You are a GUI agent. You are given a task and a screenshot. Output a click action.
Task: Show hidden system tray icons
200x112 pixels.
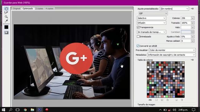160,110
